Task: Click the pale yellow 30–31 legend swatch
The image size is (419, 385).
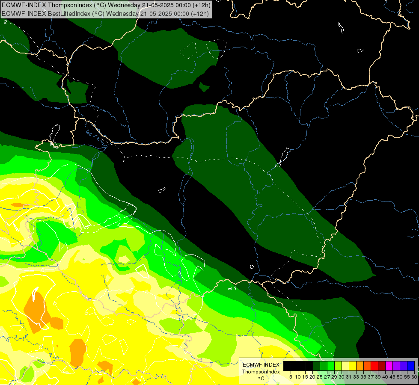Action: tap(345, 366)
